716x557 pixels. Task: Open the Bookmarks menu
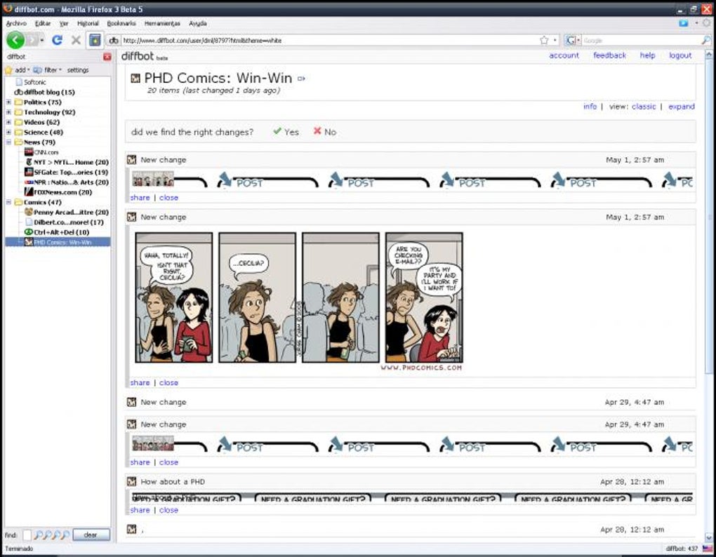(x=121, y=23)
